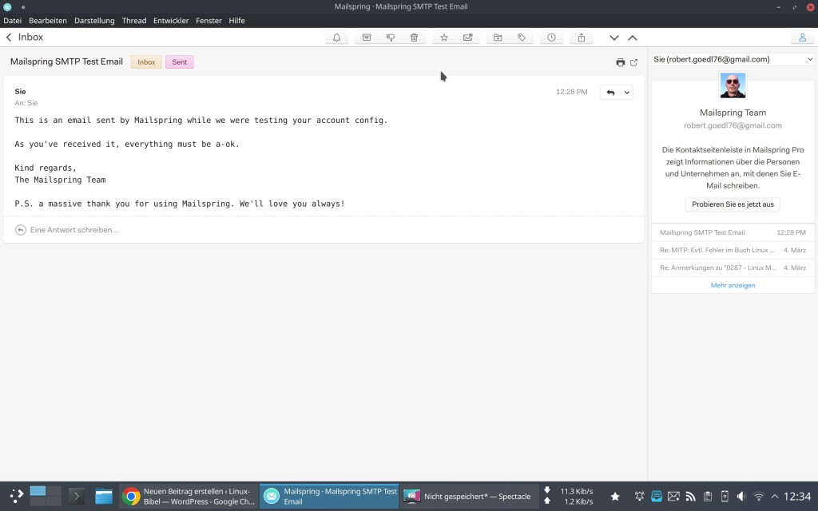Snooze the thread with the clock icon
This screenshot has height=511, width=818.
click(x=551, y=38)
